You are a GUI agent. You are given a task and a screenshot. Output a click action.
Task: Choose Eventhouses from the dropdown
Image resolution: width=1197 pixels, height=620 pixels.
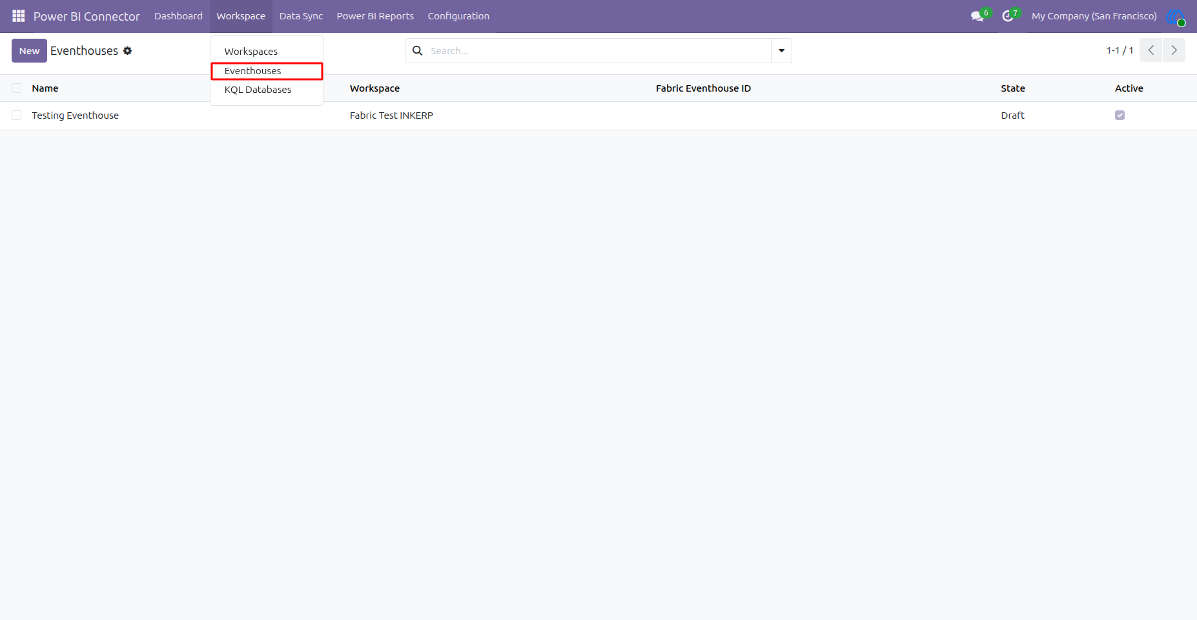(267, 71)
